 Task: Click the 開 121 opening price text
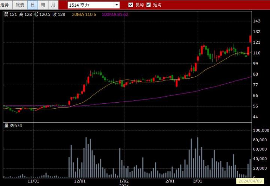coord(10,14)
